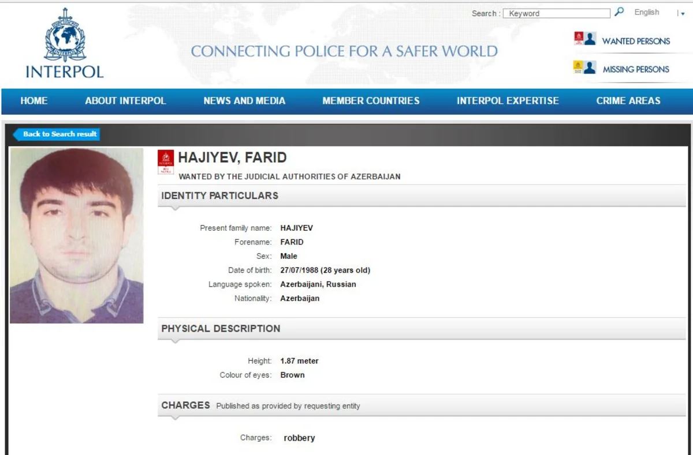Open NEWS AND MEDIA section

[x=244, y=101]
